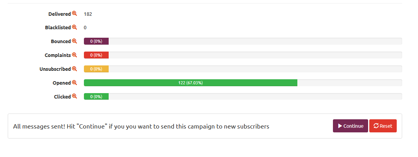Screen dimensions: 418x157
Task: Click the magnifier icon beside Opened
Action: point(74,82)
